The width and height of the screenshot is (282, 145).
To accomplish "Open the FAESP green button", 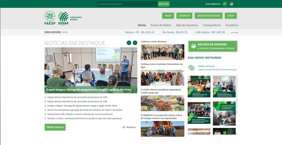I will coord(168,16).
